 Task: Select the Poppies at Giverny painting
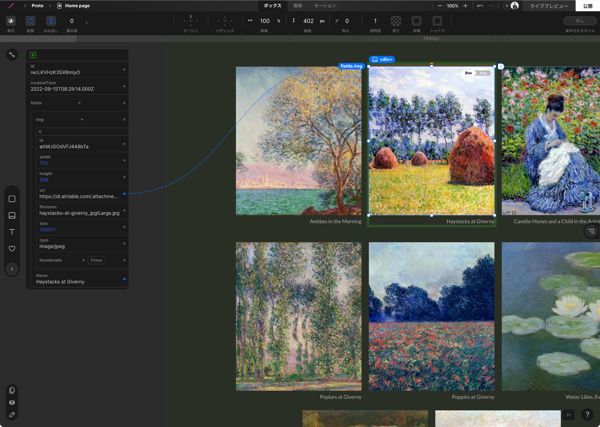(x=431, y=316)
